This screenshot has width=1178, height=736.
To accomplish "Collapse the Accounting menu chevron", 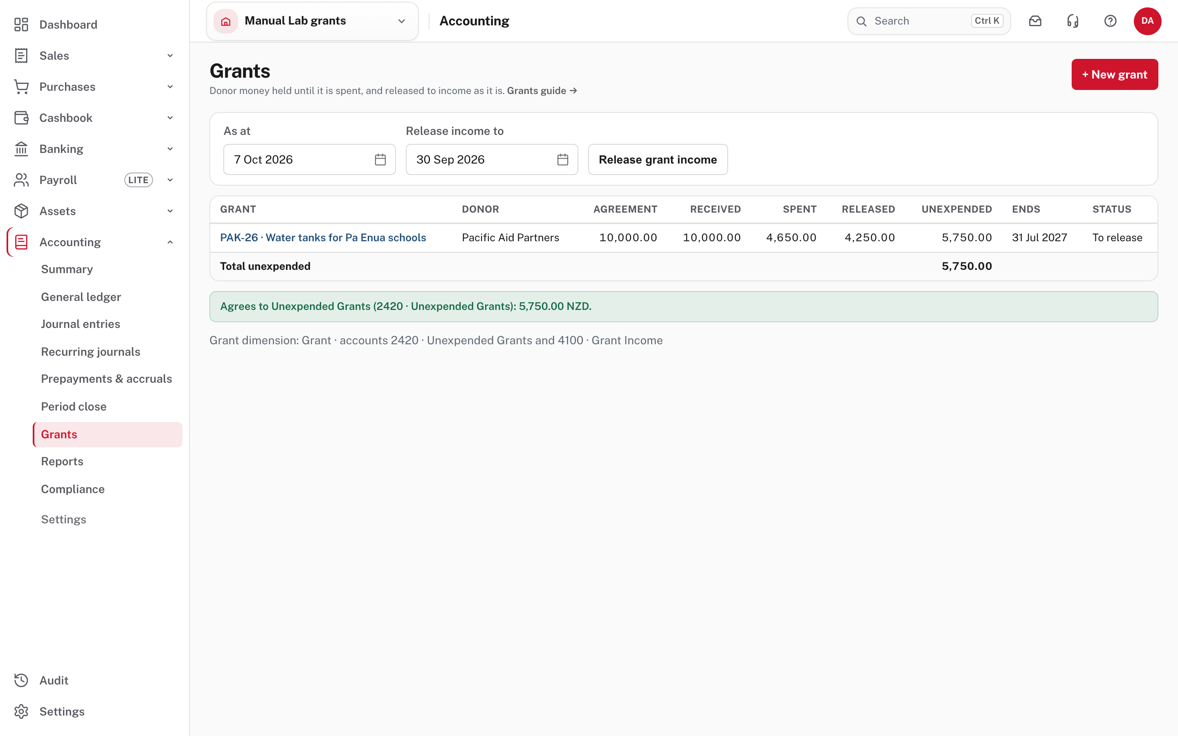I will (170, 242).
